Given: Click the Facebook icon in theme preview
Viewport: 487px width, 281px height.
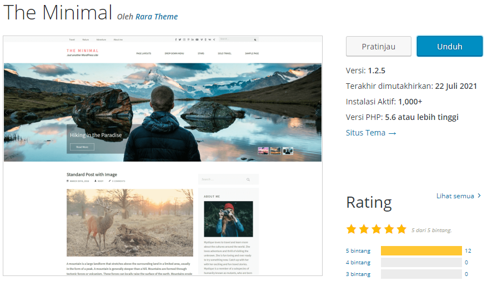Looking at the screenshot, I should 176,39.
